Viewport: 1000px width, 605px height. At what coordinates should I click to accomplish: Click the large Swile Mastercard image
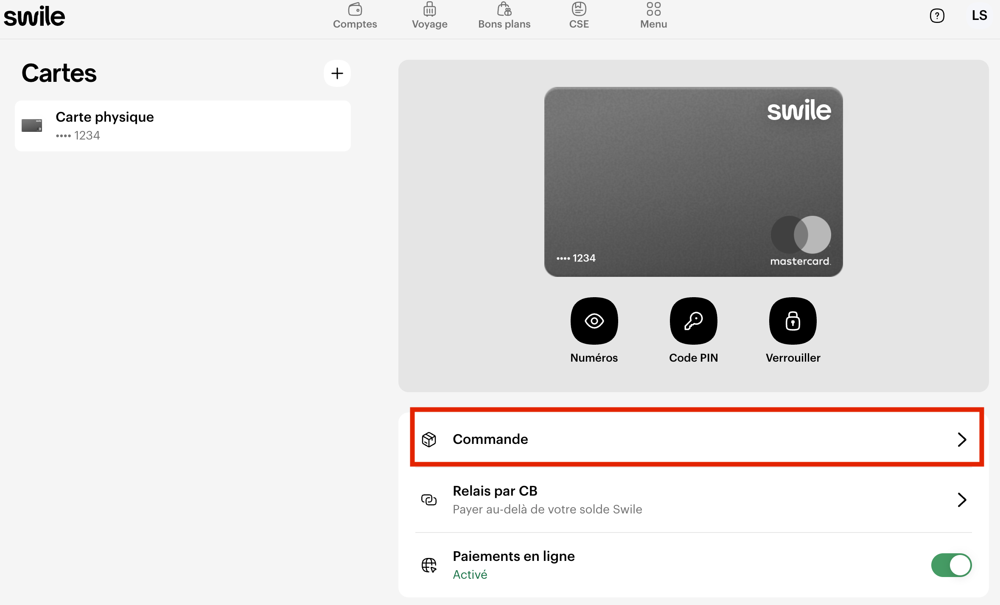(x=693, y=182)
